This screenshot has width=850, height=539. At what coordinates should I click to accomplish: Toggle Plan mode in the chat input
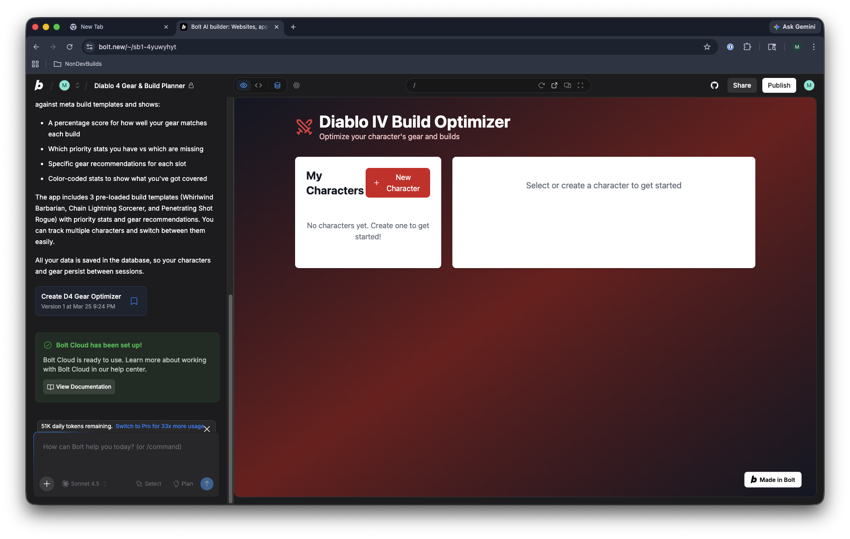tap(183, 483)
